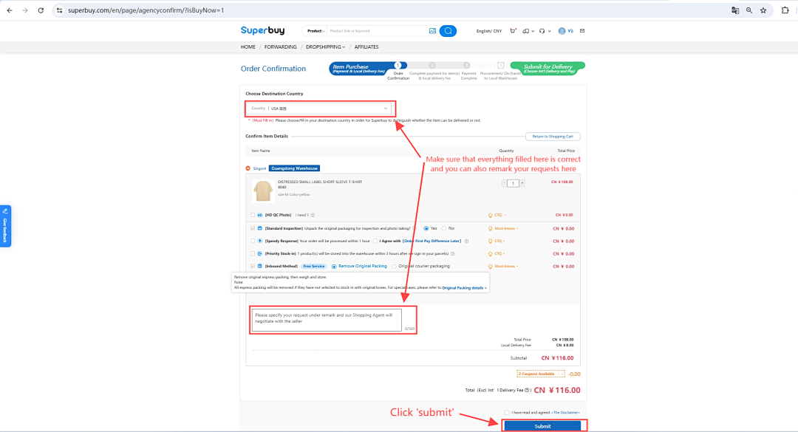Click the Superbuy logo
The height and width of the screenshot is (432, 798).
tap(262, 30)
